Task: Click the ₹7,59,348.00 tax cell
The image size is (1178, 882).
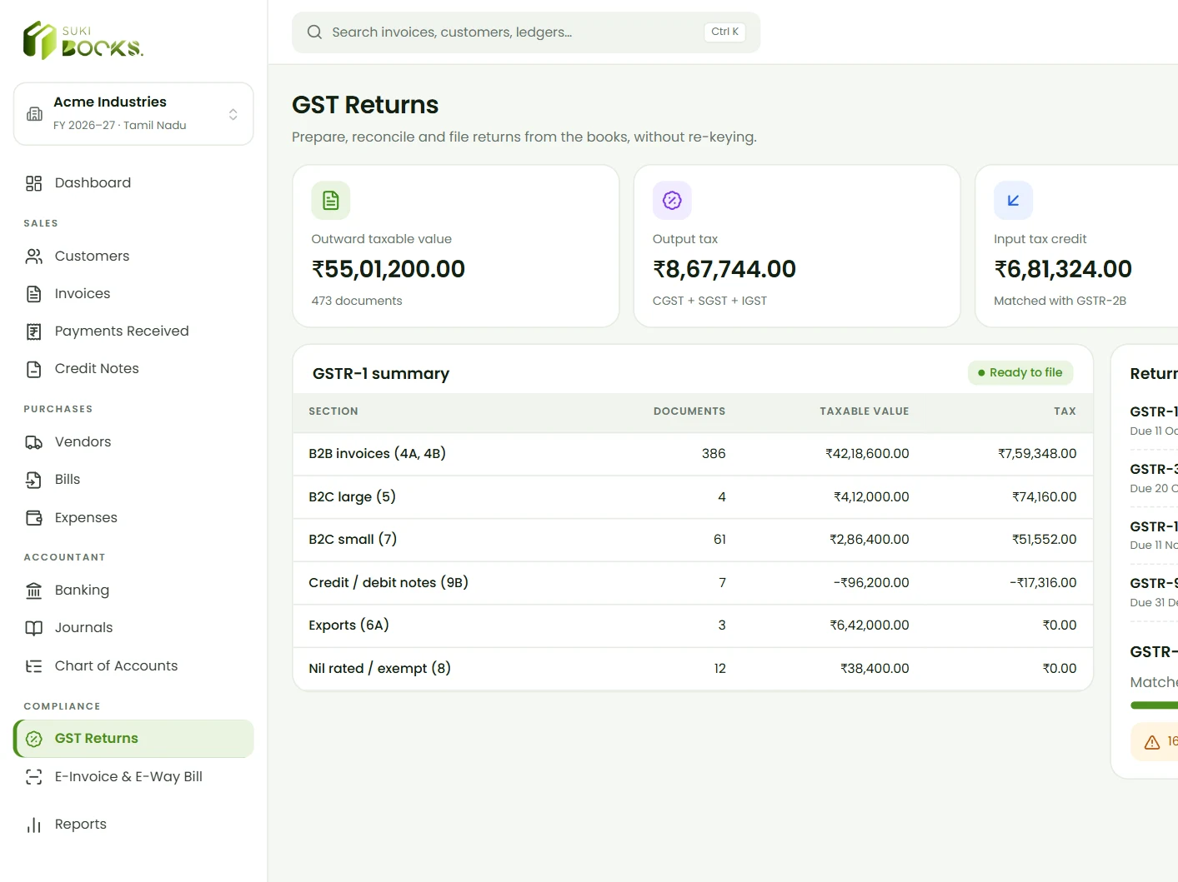Action: click(1037, 454)
